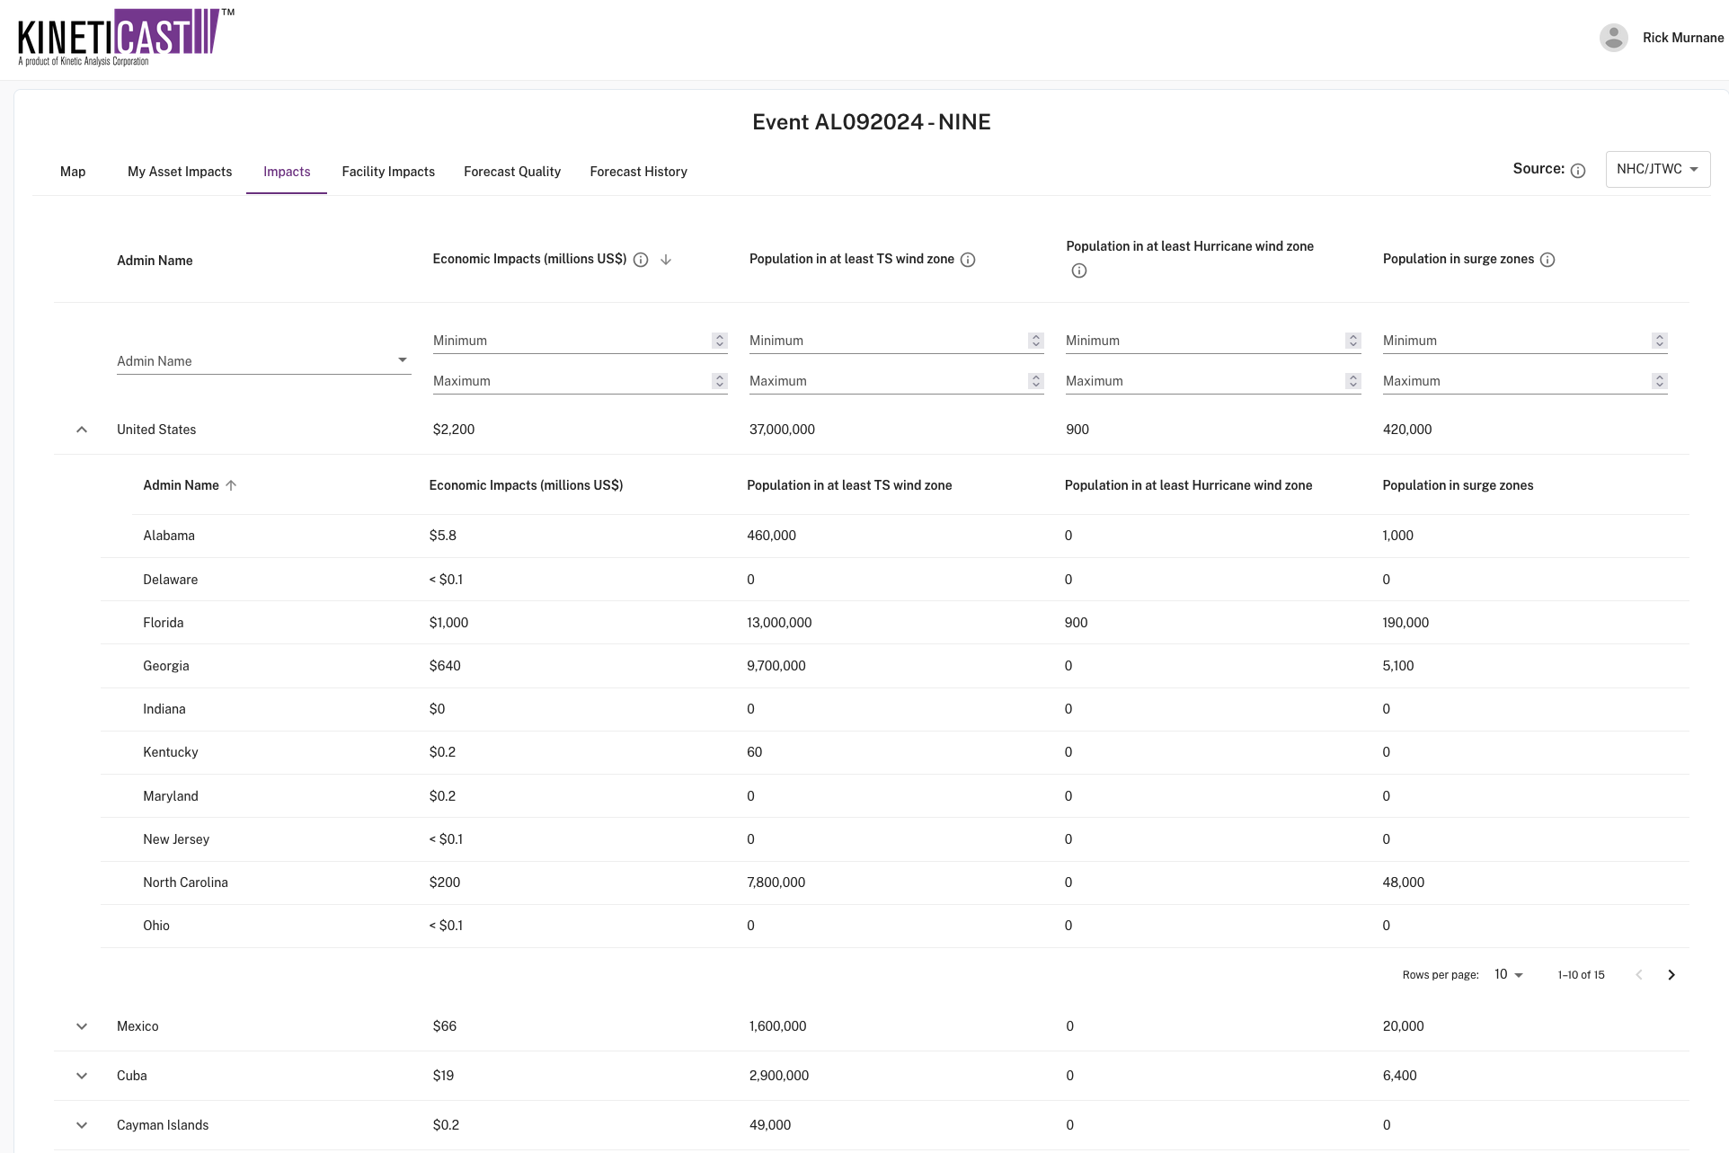The image size is (1729, 1153).
Task: Click Economic Impacts descending sort arrow
Action: (x=666, y=260)
